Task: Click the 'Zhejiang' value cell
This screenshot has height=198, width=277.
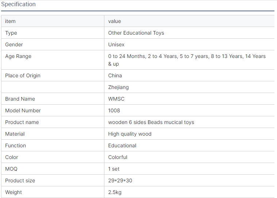Action: (x=118, y=87)
